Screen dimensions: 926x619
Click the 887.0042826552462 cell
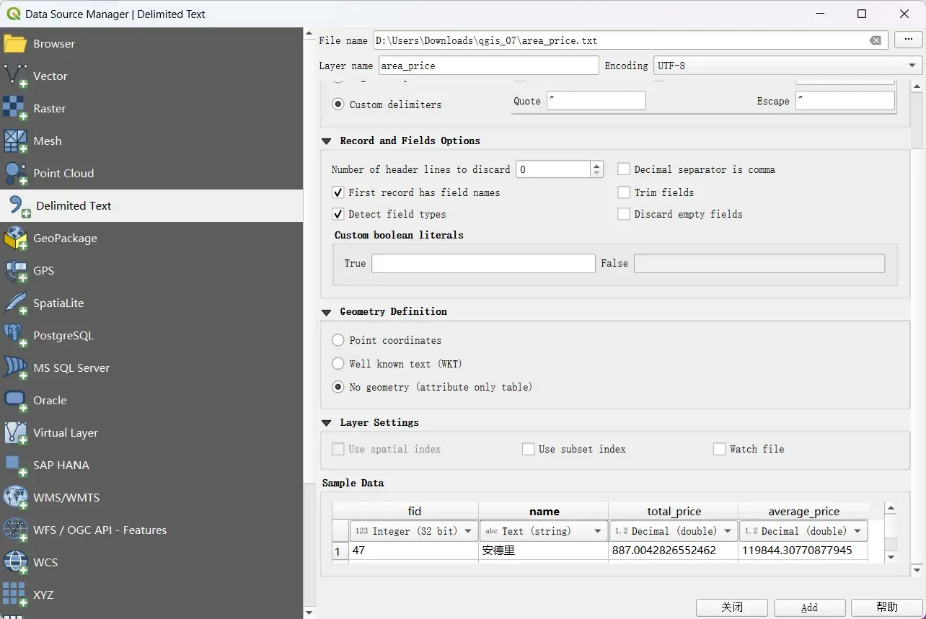click(673, 551)
